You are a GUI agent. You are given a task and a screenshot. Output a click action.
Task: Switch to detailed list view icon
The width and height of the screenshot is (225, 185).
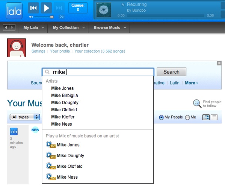click(206, 117)
